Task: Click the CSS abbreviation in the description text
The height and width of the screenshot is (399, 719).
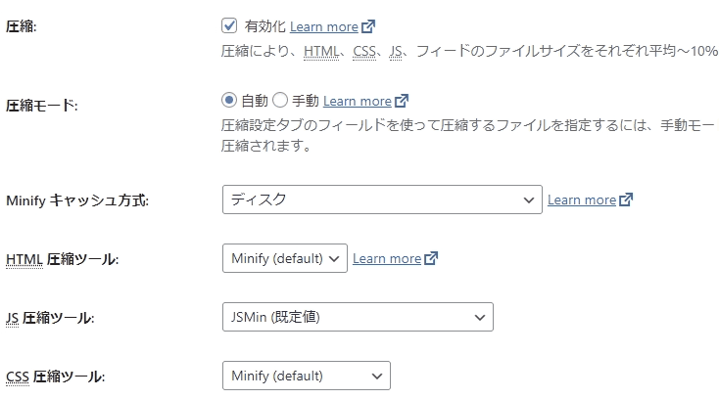Action: click(x=364, y=52)
